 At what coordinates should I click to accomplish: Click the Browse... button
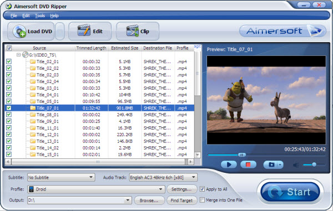pos(149,200)
